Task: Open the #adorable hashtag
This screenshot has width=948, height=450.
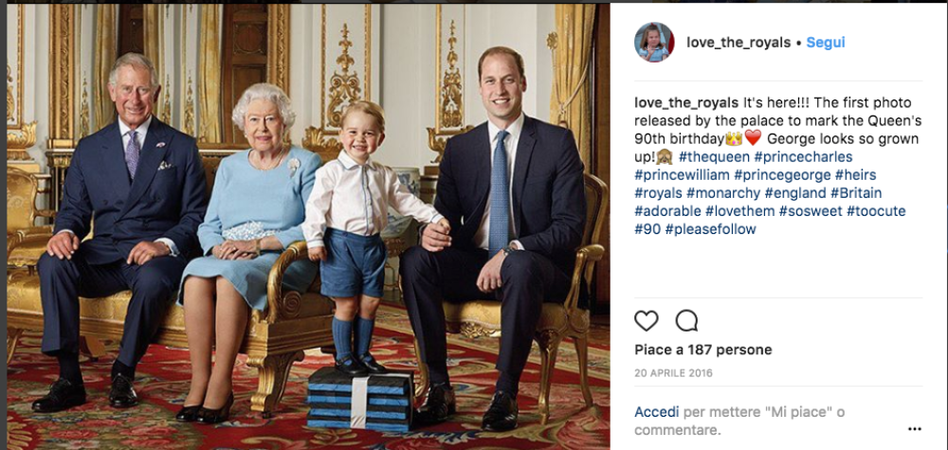Action: 668,211
